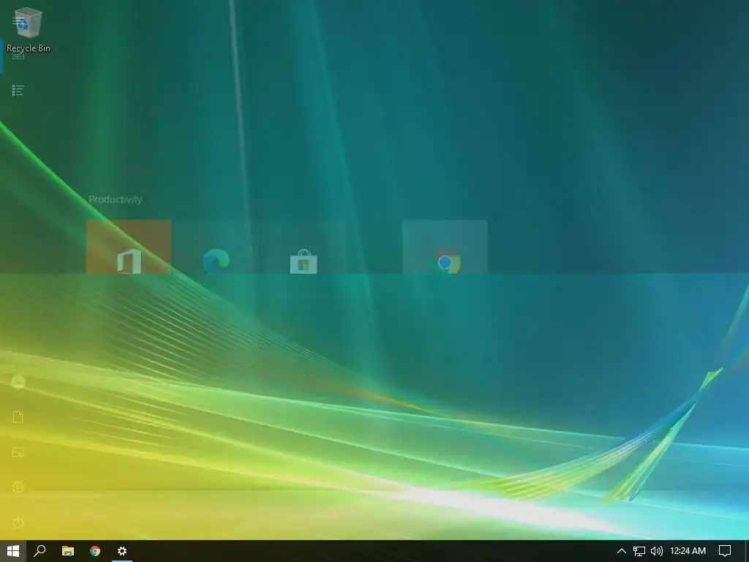
Task: Launch Microsoft Edge tile
Action: coord(216,247)
